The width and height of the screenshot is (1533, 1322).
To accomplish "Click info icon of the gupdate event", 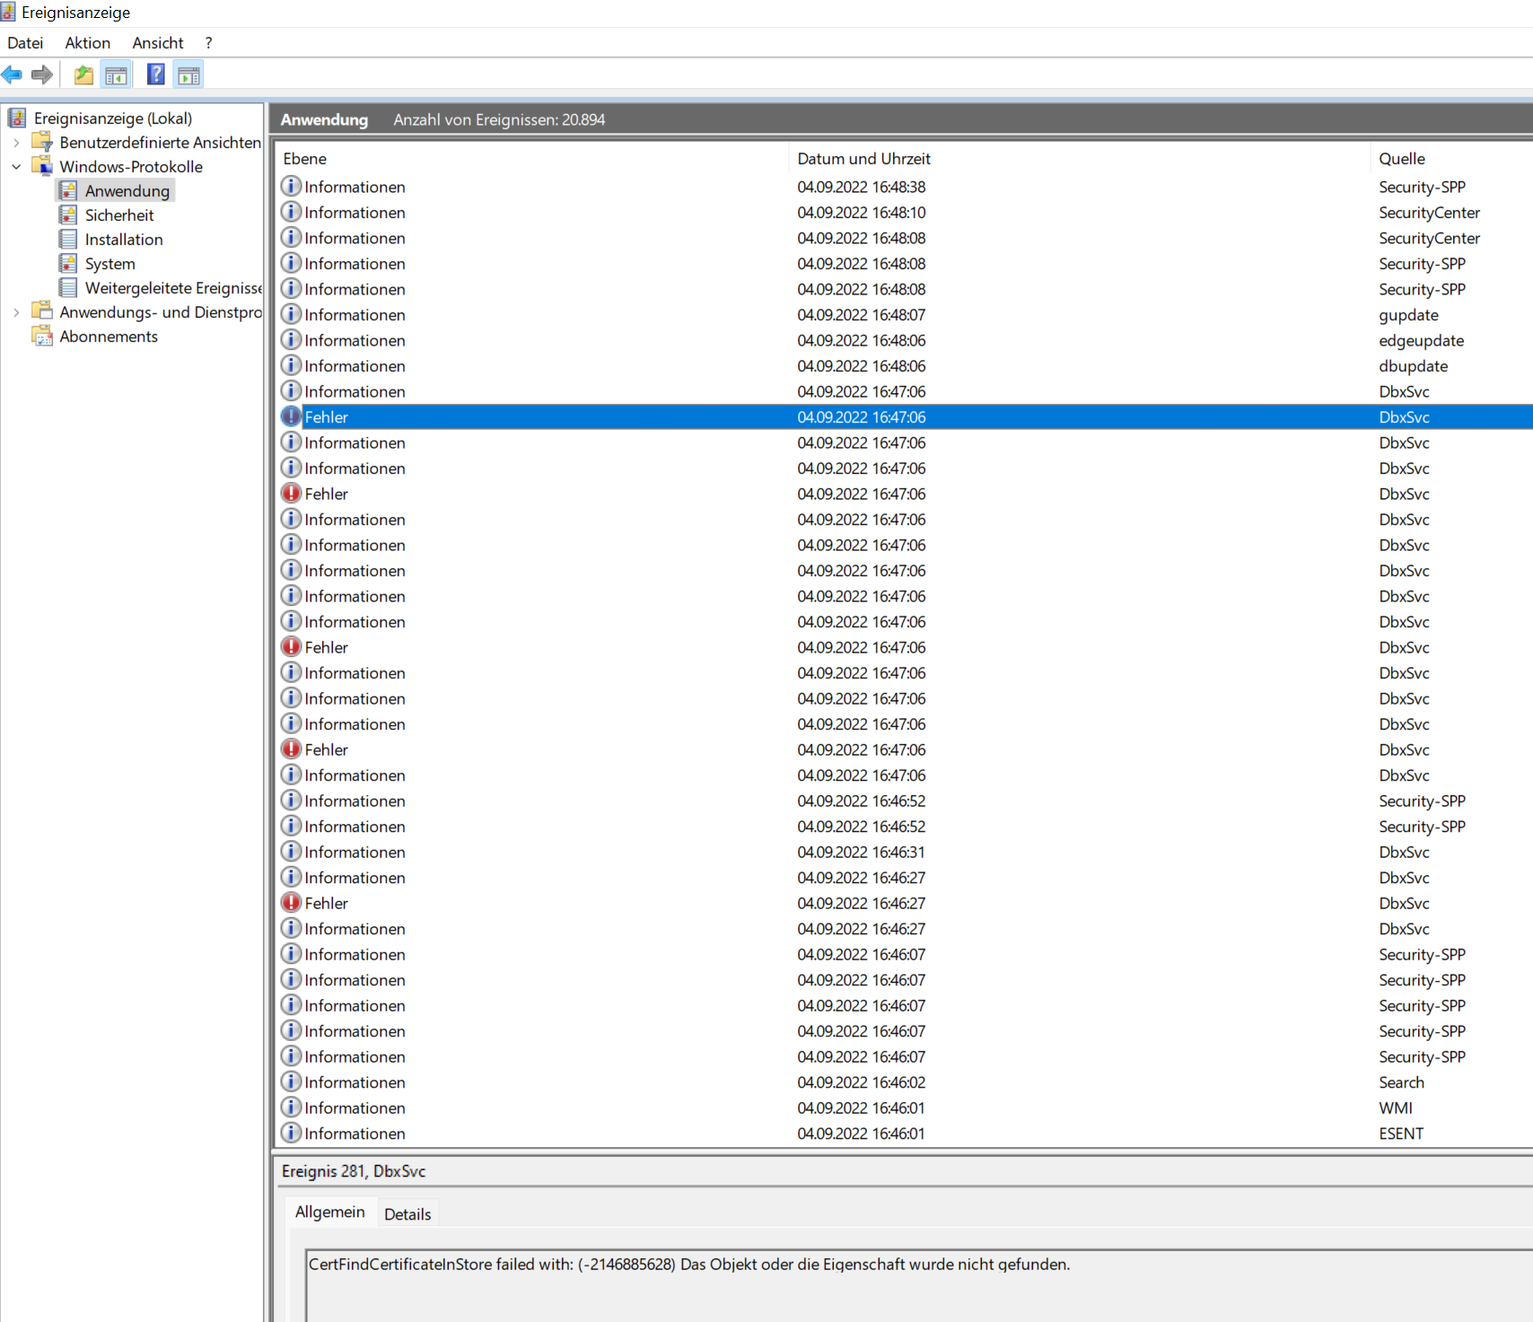I will pos(291,314).
